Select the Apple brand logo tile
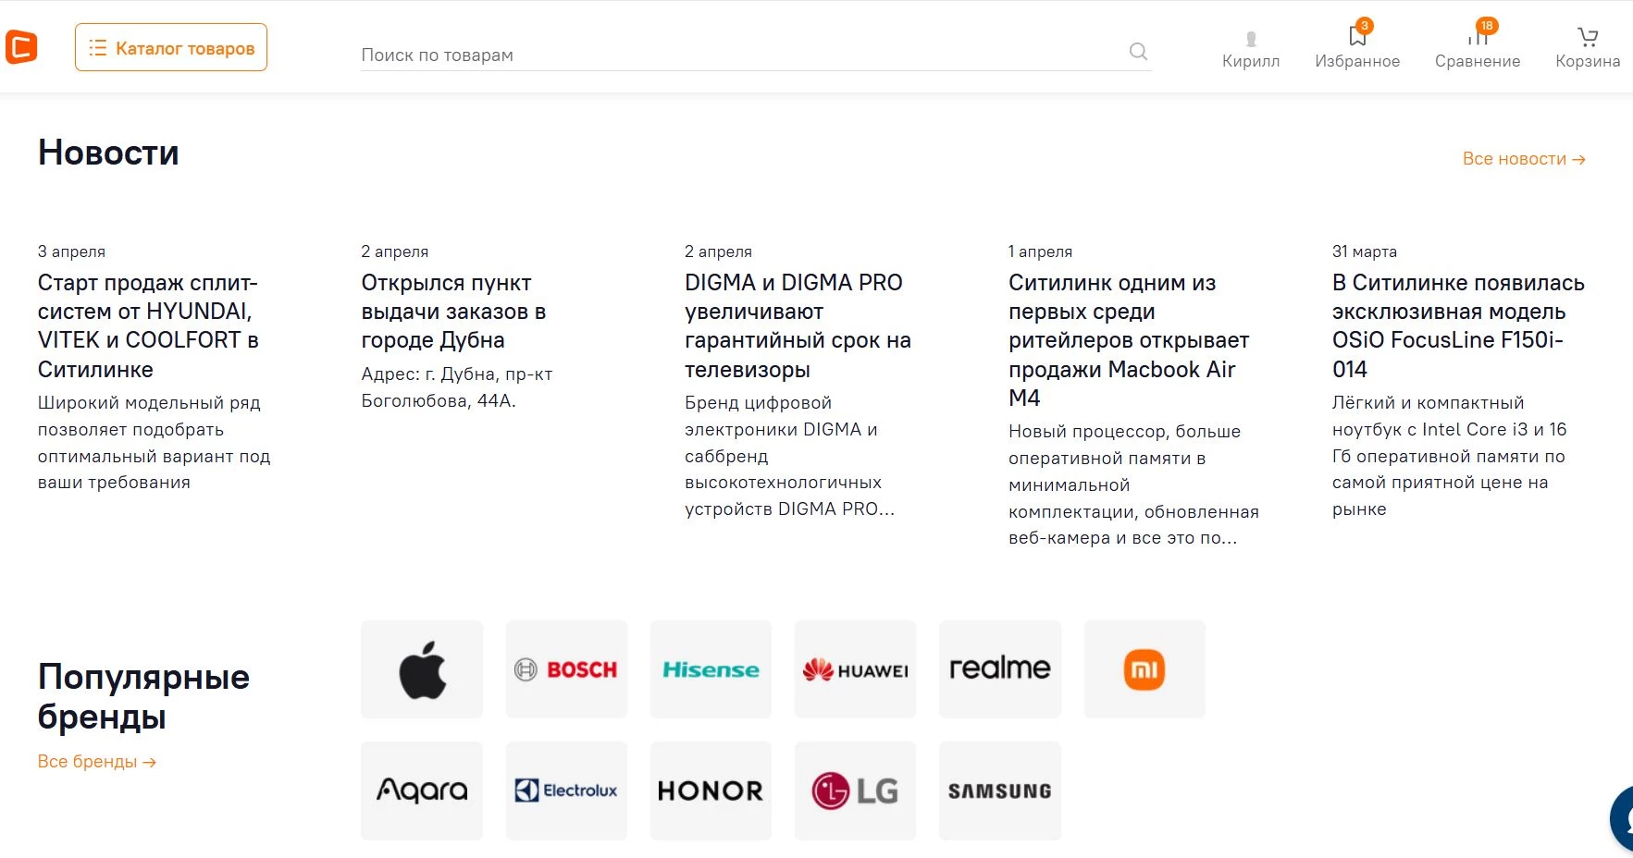 tap(422, 669)
